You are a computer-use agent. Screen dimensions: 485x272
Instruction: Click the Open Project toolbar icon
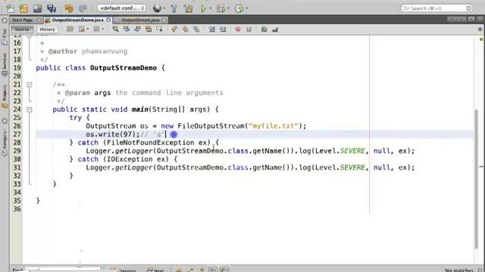pos(37,8)
